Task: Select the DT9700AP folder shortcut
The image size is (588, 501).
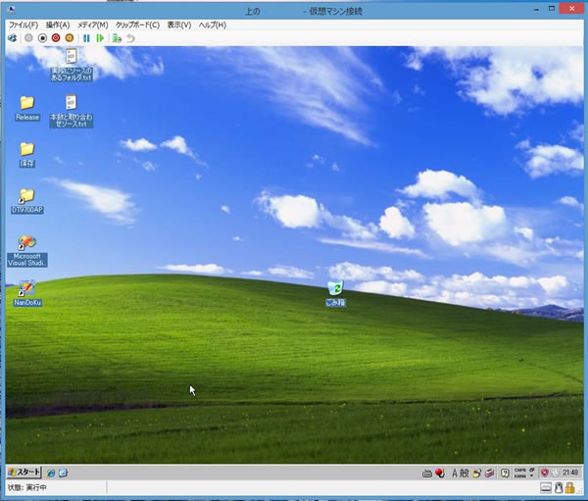Action: (x=27, y=201)
